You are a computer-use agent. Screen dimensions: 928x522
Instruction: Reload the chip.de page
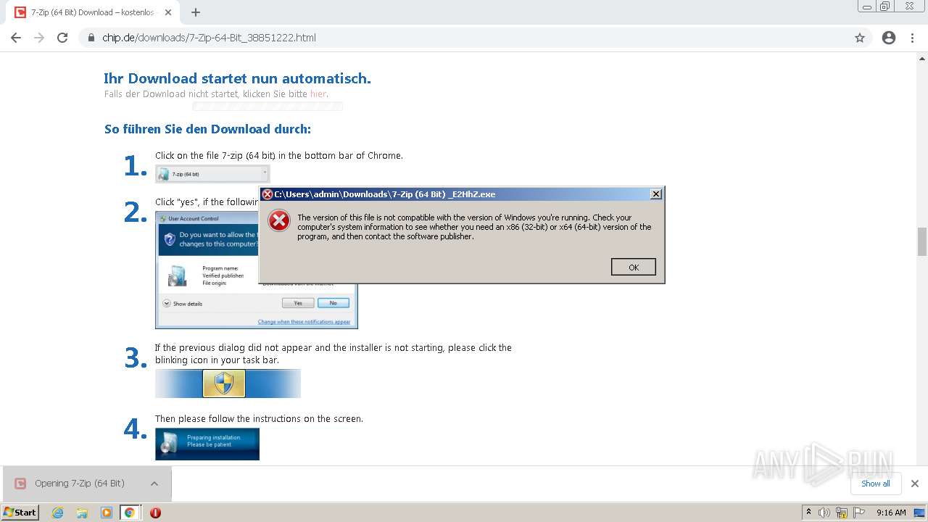[62, 38]
